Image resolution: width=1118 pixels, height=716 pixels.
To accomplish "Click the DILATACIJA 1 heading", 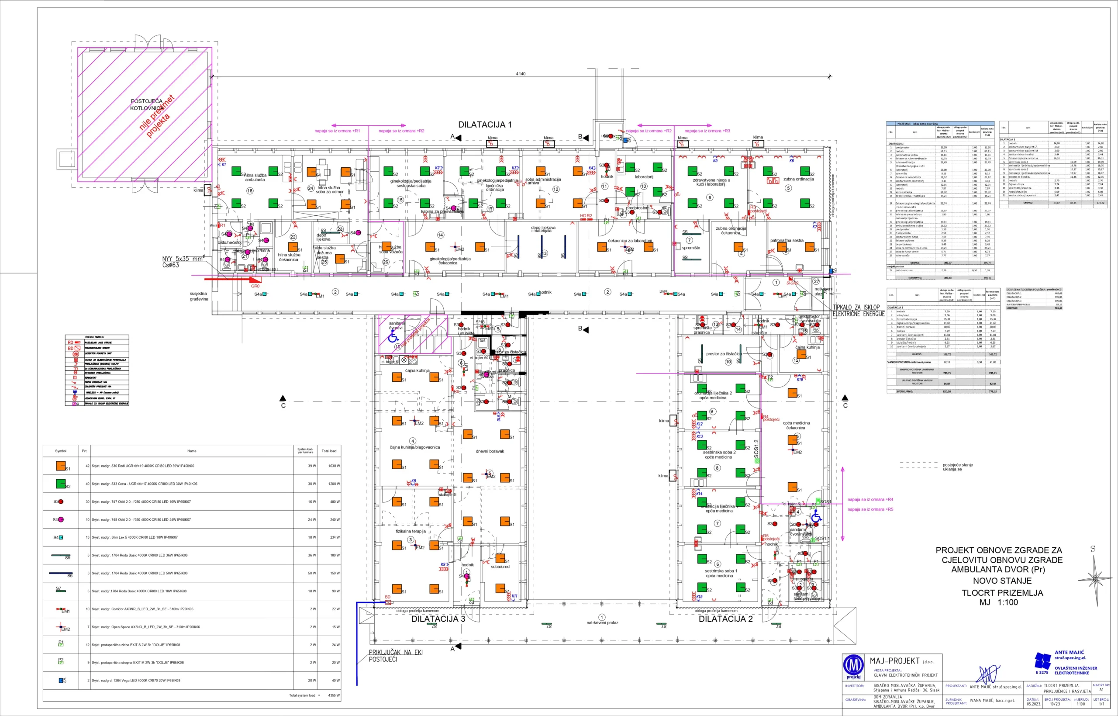I will tap(485, 125).
